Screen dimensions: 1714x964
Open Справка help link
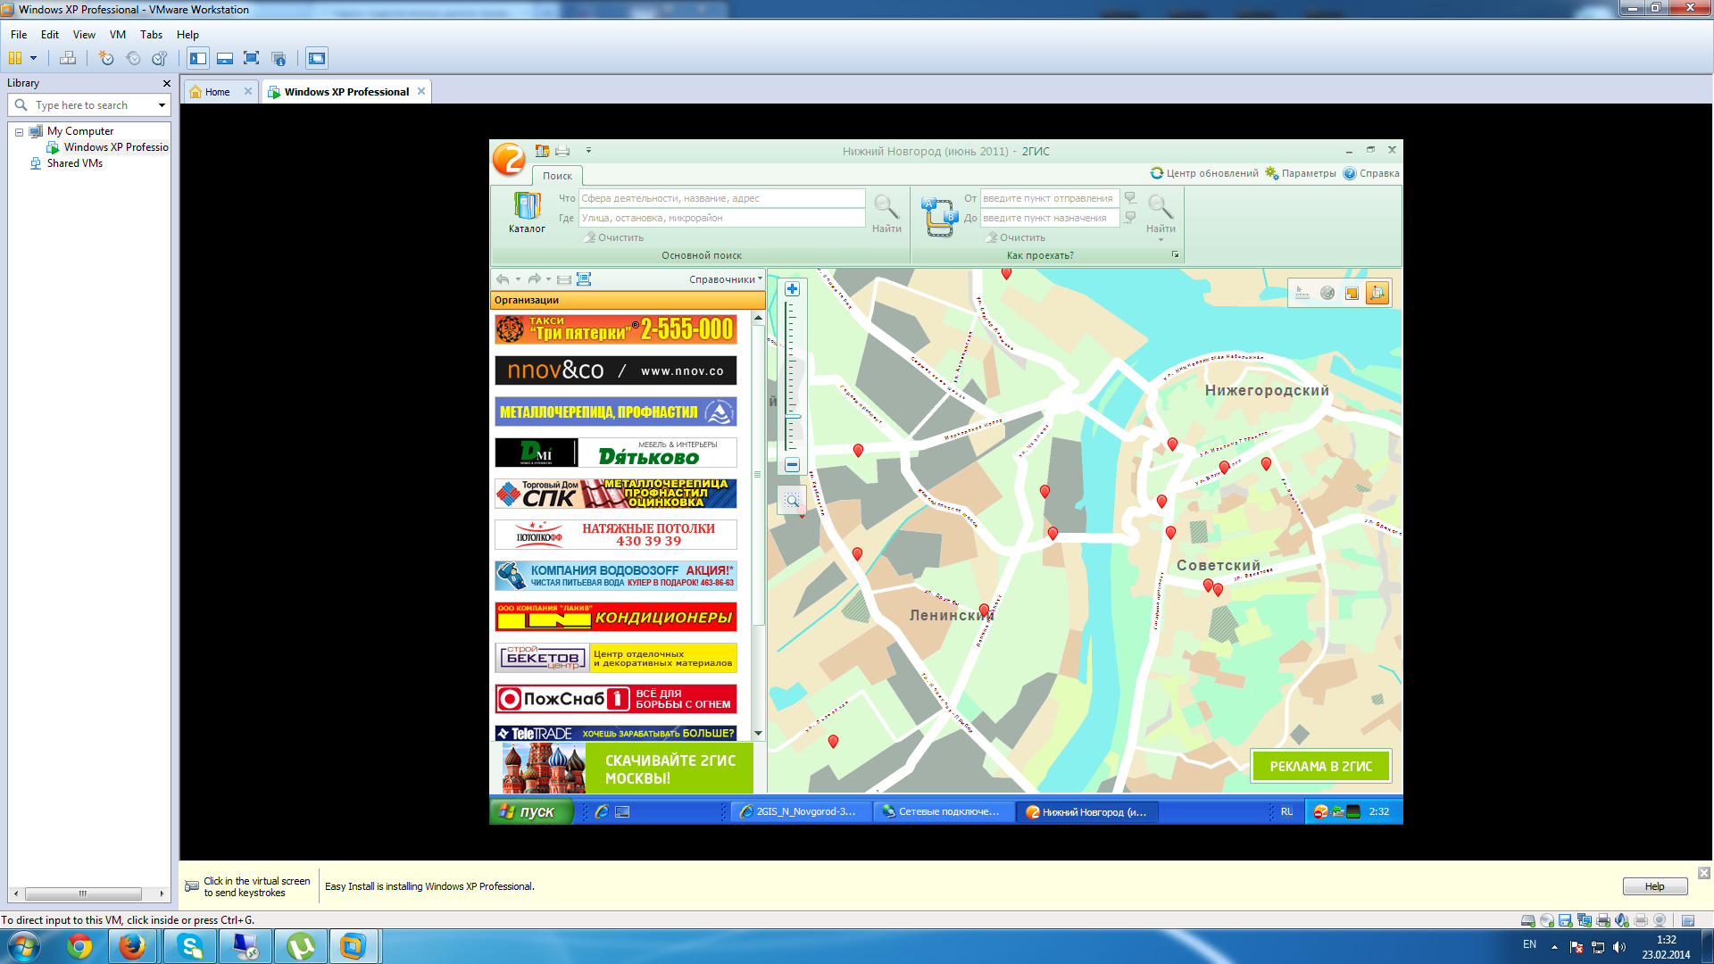(x=1371, y=173)
